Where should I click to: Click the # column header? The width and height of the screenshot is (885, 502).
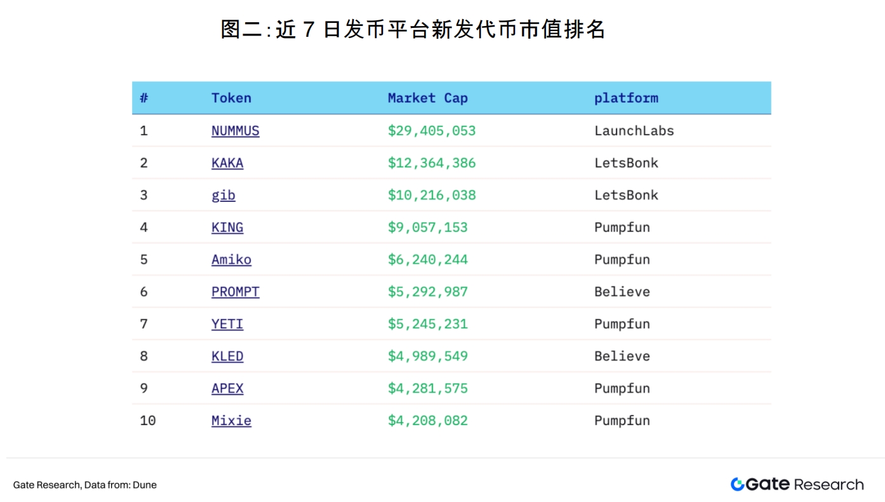point(144,98)
